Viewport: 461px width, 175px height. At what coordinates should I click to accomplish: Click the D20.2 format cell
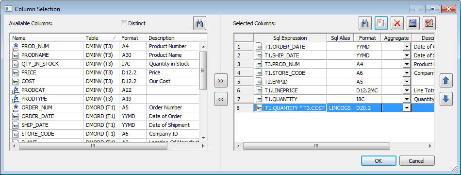[367, 108]
